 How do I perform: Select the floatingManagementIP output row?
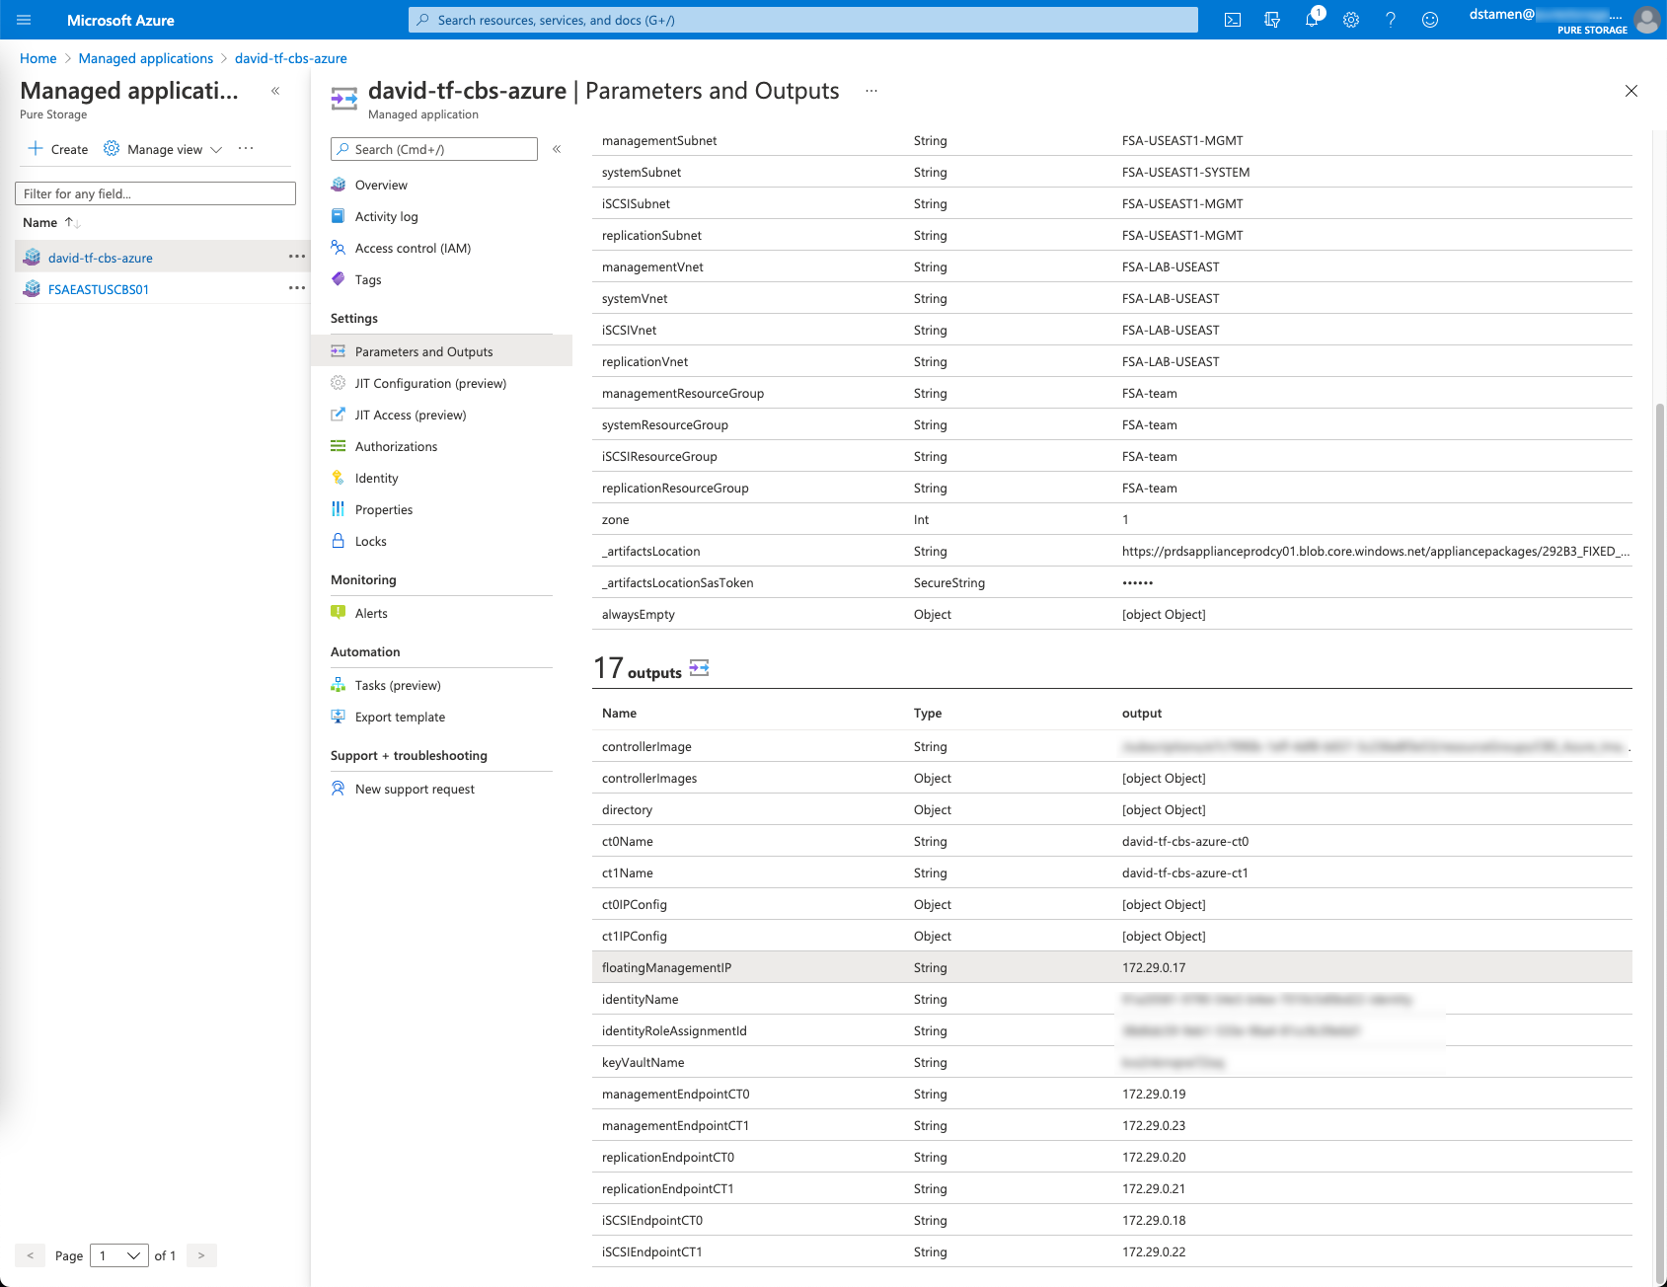coord(1112,967)
